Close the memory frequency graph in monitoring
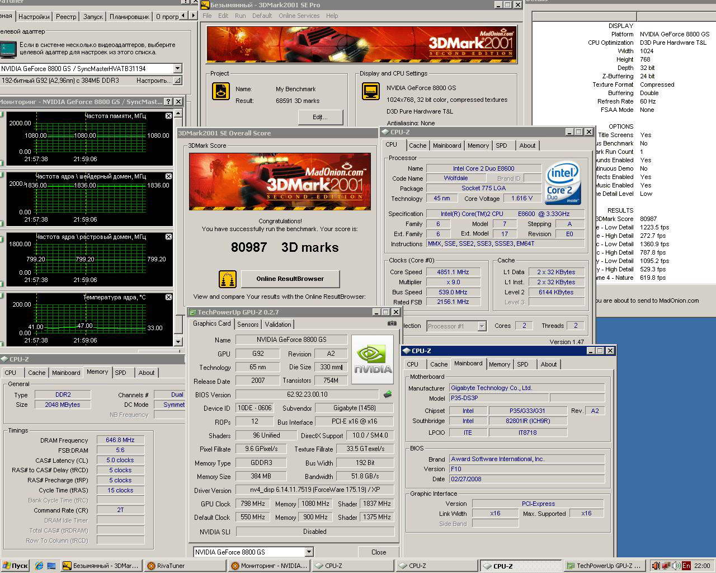Screen dimensions: 716x573 coord(168,116)
